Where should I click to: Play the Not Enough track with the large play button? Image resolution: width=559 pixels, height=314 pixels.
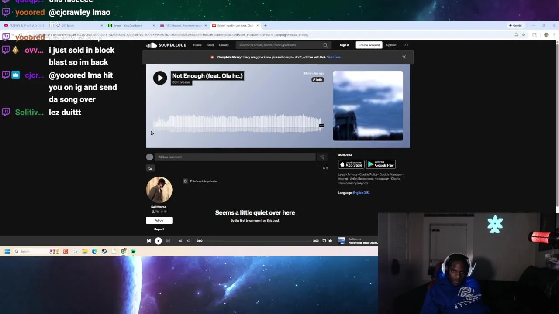160,78
